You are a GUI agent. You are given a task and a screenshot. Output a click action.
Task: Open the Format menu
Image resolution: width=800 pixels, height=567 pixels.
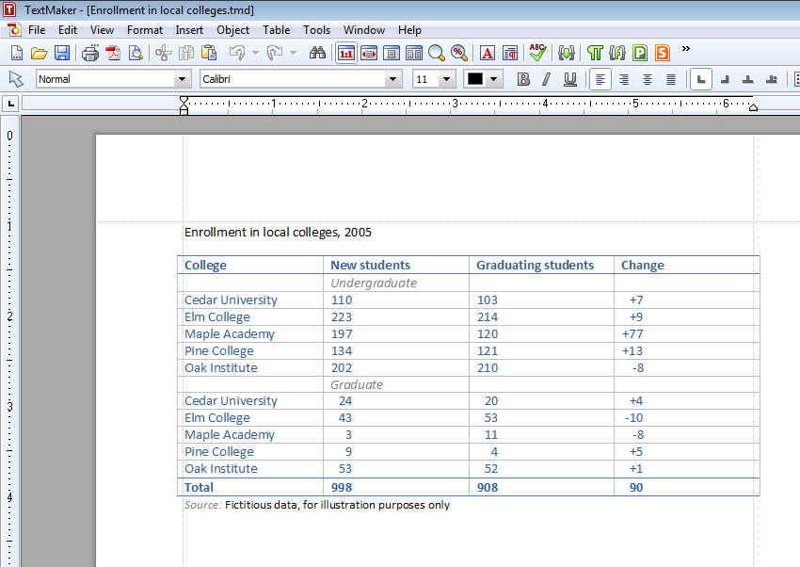145,30
